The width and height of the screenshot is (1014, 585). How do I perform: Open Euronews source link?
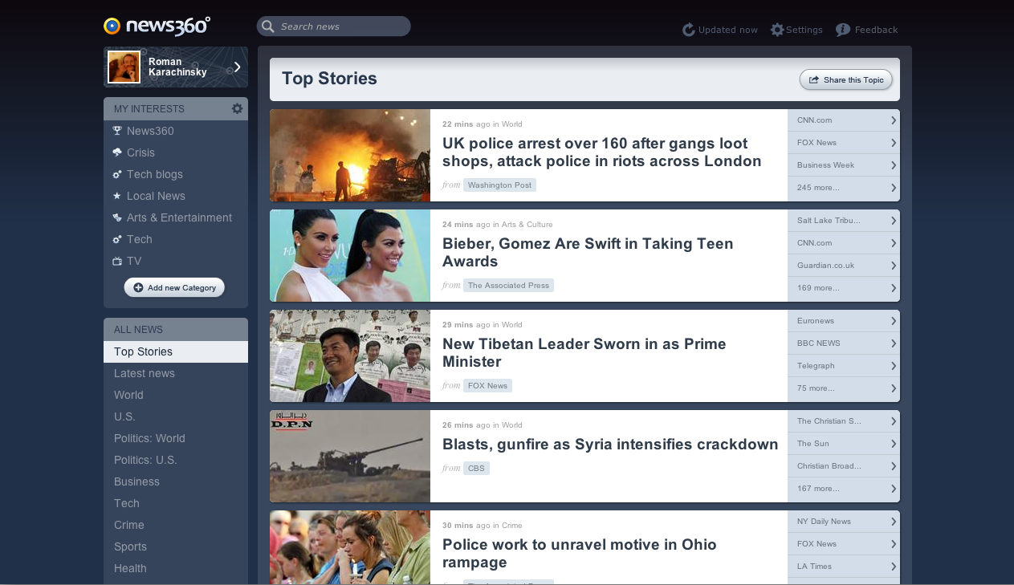[x=844, y=321]
